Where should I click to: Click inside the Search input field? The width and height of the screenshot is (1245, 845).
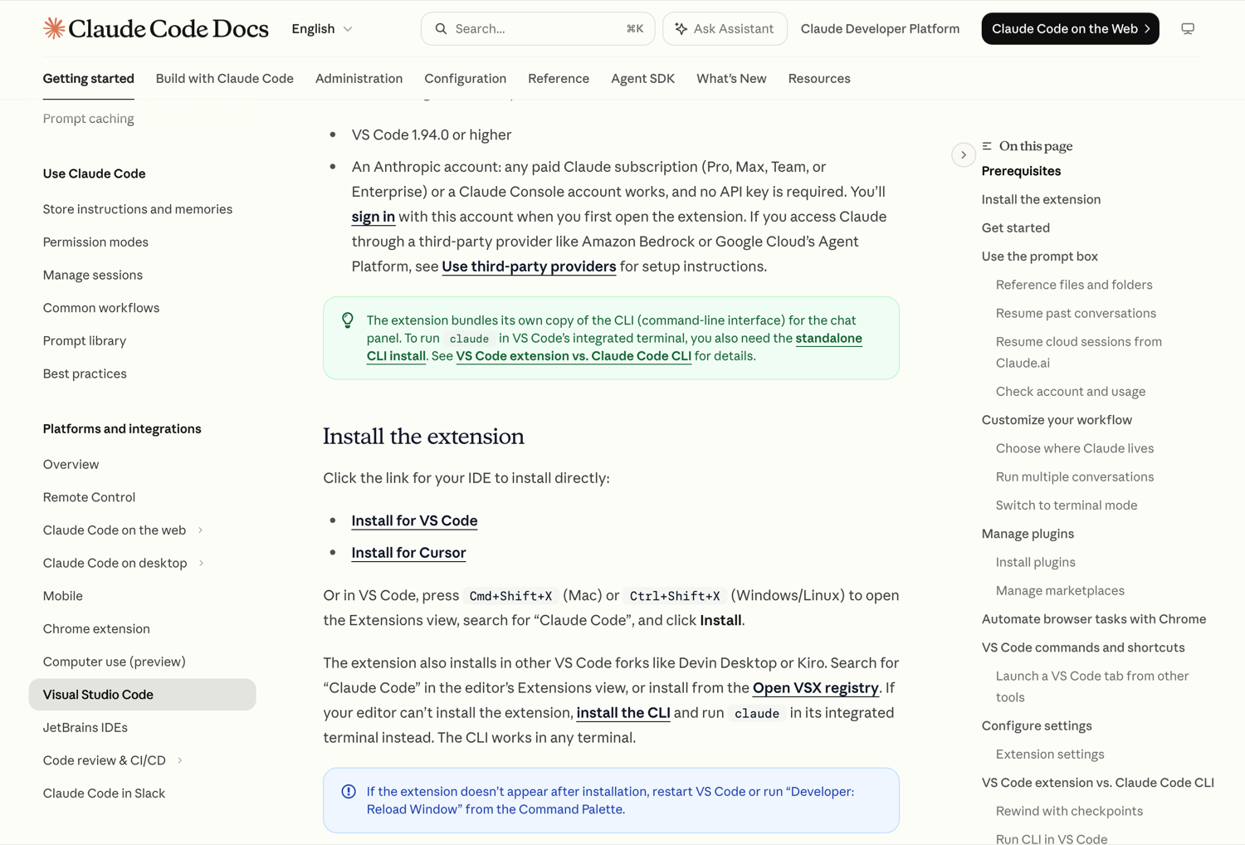(x=538, y=28)
